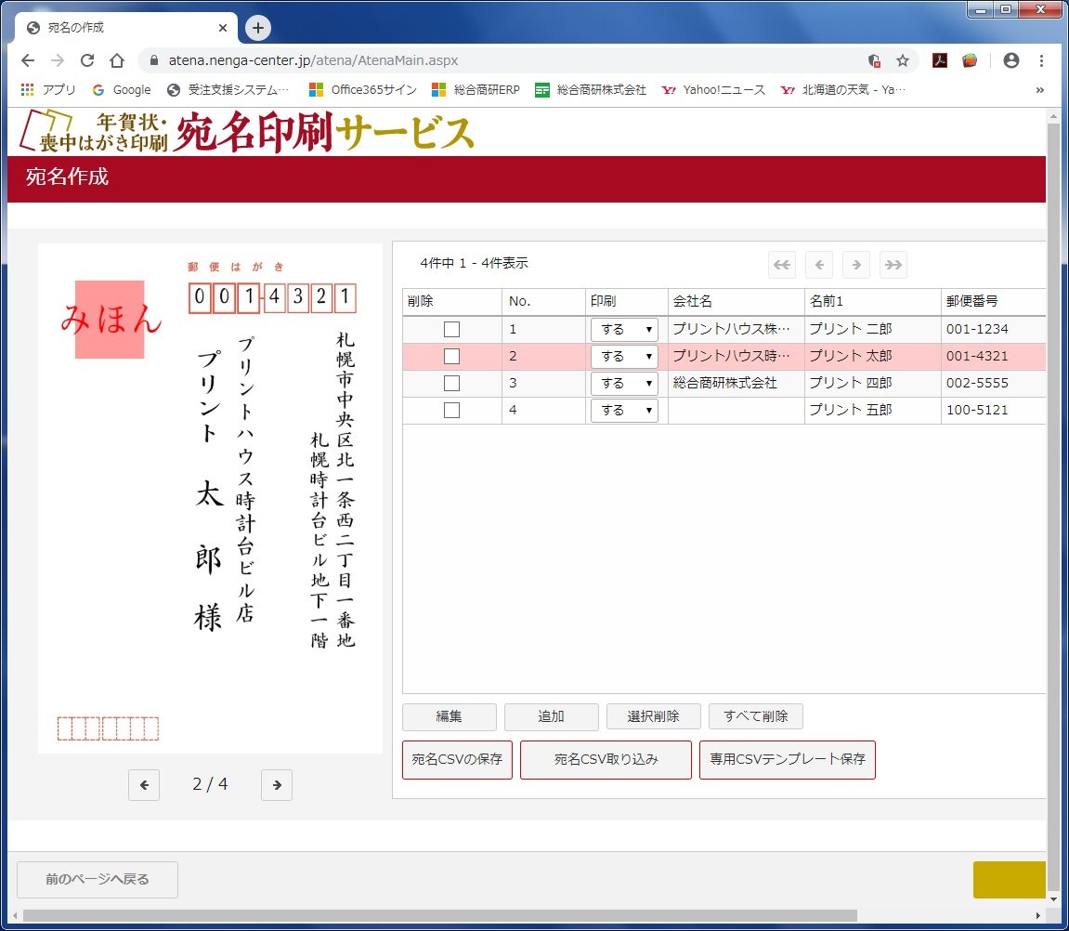1069x931 pixels.
Task: Click 前のページへ戻る button
Action: pyautogui.click(x=98, y=879)
